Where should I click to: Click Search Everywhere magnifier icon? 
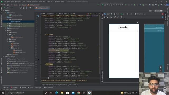point(165,5)
